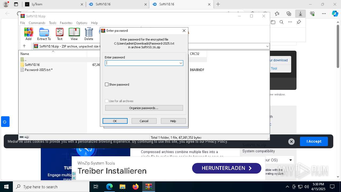
Task: Click the Add icon in WinRAR toolbar
Action: click(x=29, y=34)
